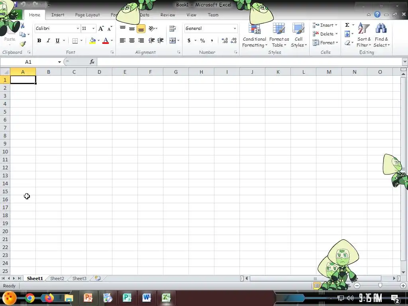
Task: Click Wrap Text icon
Action: pos(172,28)
